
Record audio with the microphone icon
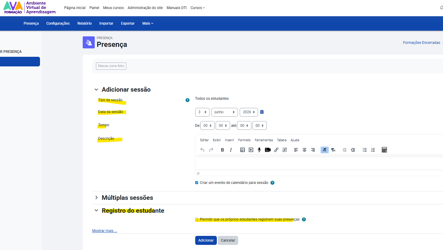(x=259, y=150)
